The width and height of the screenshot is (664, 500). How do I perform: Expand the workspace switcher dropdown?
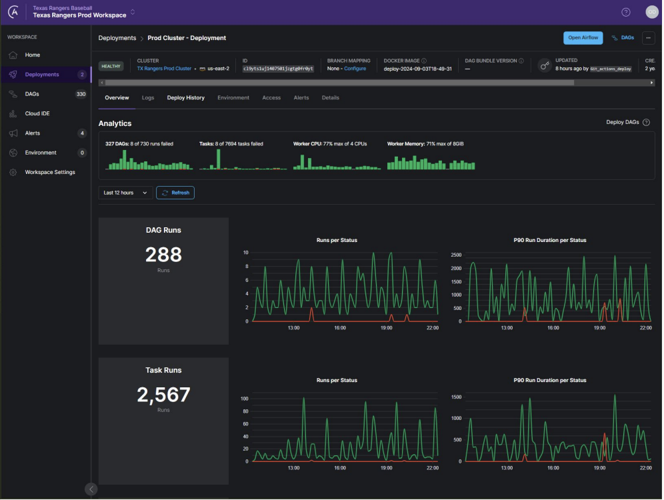[132, 12]
